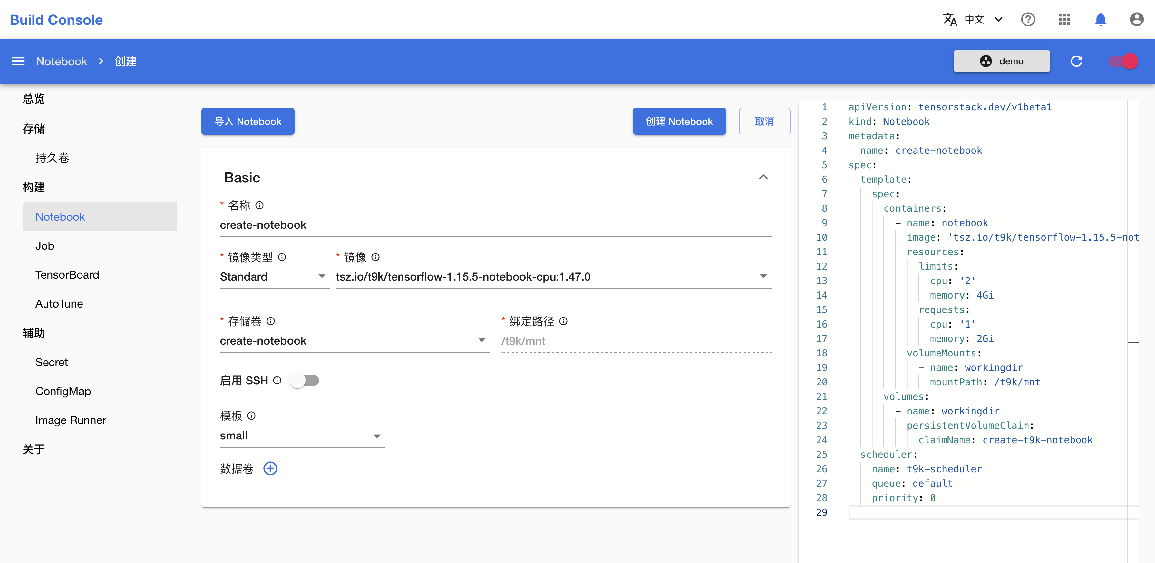This screenshot has width=1155, height=563.
Task: Open the notifications bell
Action: click(1100, 19)
